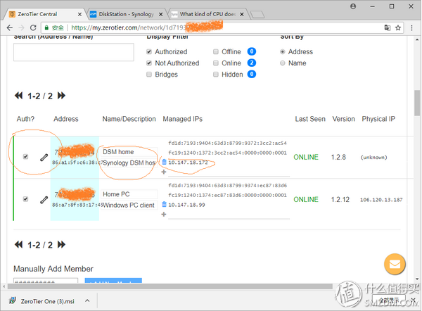Expand ZeroTier One (3).msi download options

pyautogui.click(x=87, y=300)
